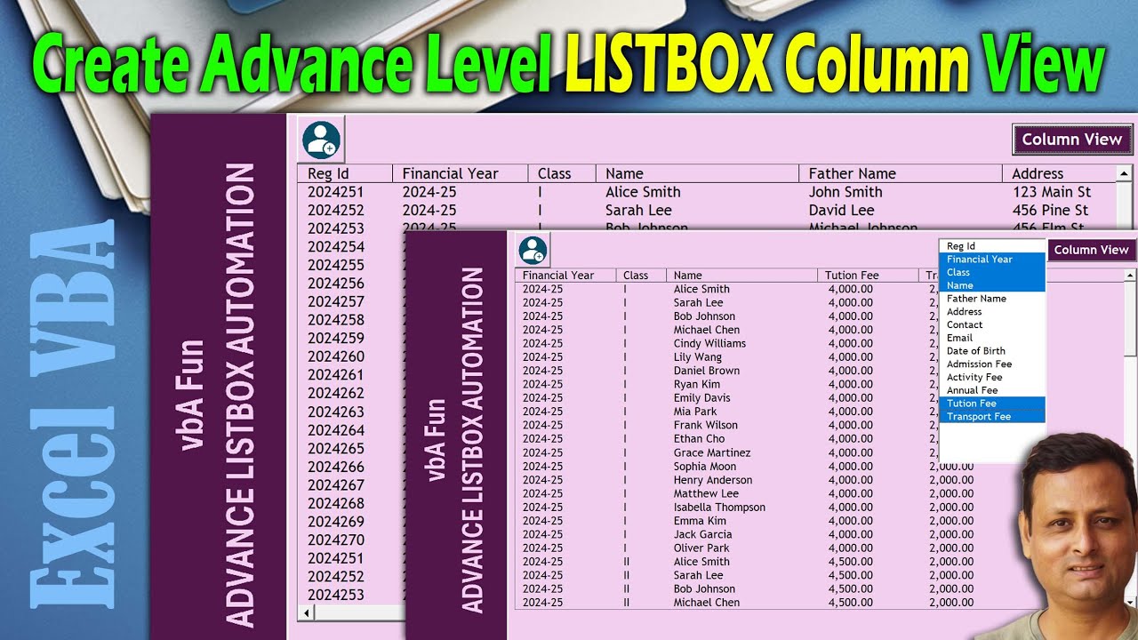This screenshot has width=1138, height=640.
Task: Select David Lee cell in back list
Action: pos(841,211)
